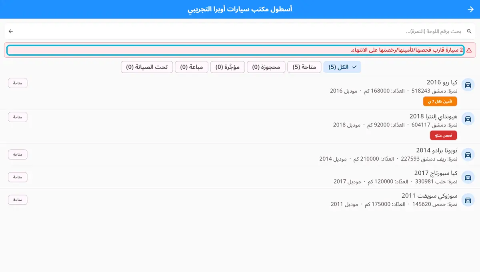Screen dimensions: 480x272
Task: Click details line with plate حلب 330981
Action: [x=396, y=182]
